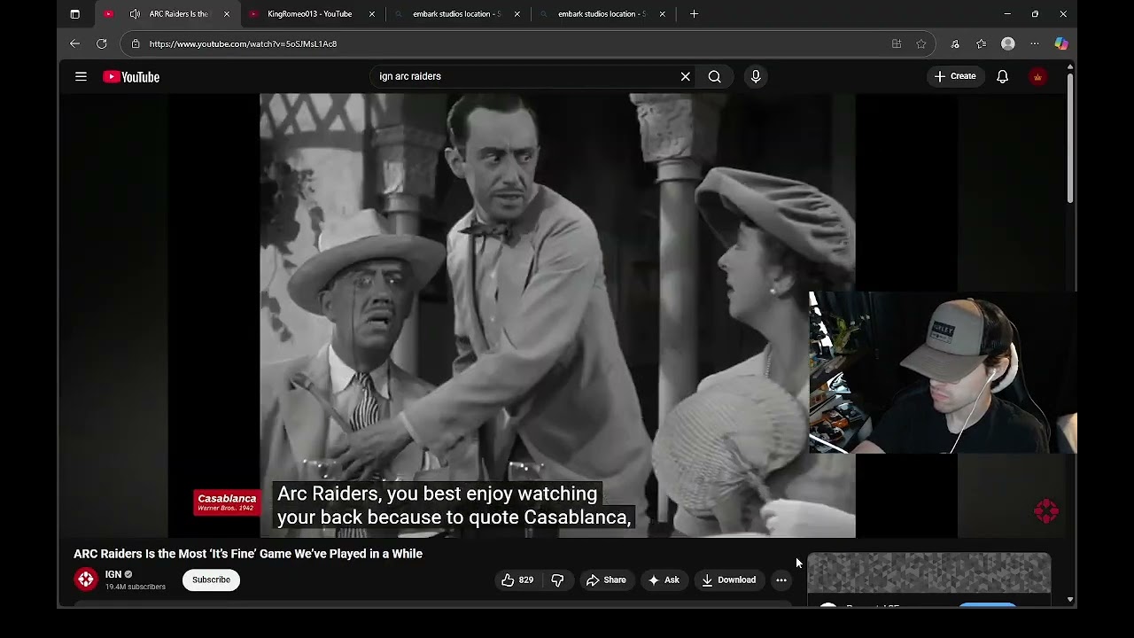This screenshot has height=638, width=1134.
Task: Close the KingRomeo013 tab
Action: coord(372,14)
